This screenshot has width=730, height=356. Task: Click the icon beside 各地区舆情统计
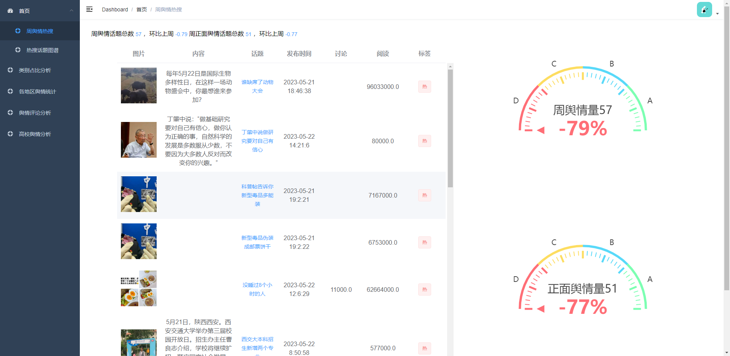pos(10,91)
